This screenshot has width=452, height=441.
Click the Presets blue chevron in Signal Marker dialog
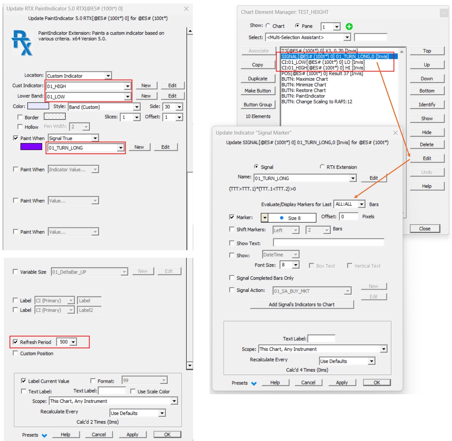pyautogui.click(x=254, y=383)
